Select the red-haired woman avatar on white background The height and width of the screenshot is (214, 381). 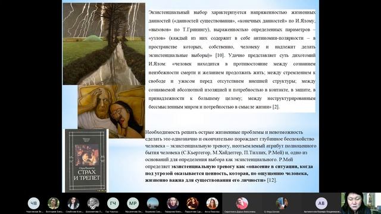(212, 203)
